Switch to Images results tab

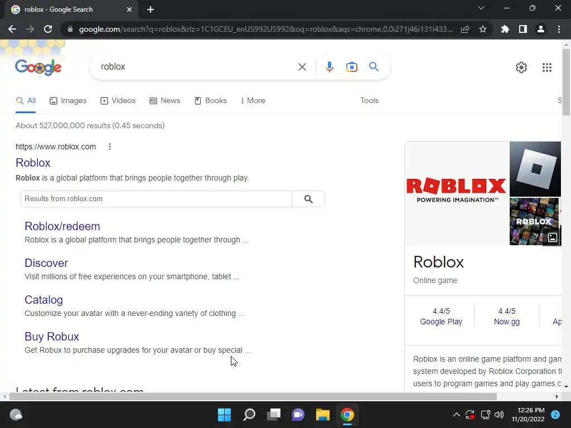[x=68, y=101]
